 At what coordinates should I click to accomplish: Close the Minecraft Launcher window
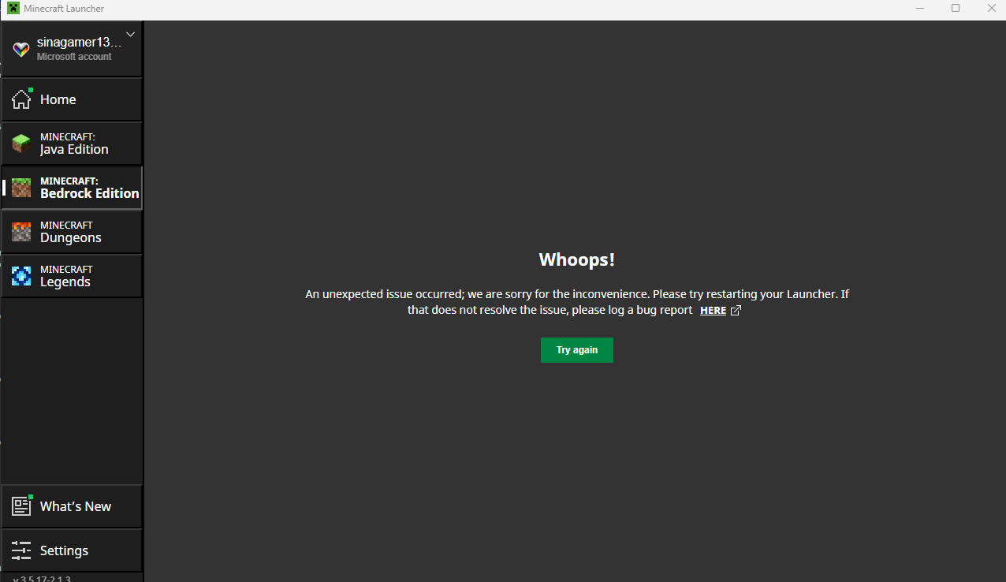point(991,9)
